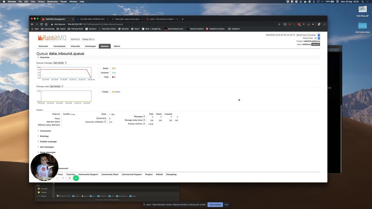This screenshot has width=372, height=209.
Task: Change Queued messages last minute range
Action: (x=58, y=63)
